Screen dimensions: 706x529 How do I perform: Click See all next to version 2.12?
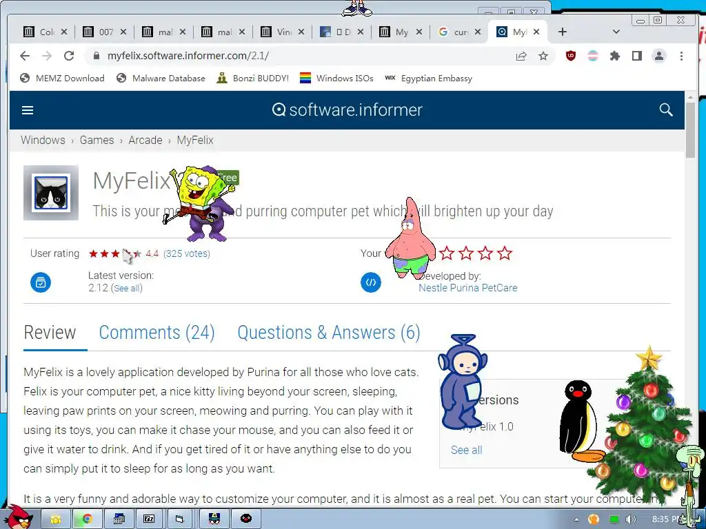[127, 289]
